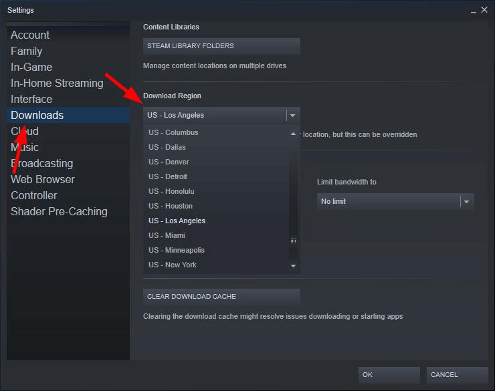Click the No limit bandwidth field
The width and height of the screenshot is (495, 391).
(395, 201)
